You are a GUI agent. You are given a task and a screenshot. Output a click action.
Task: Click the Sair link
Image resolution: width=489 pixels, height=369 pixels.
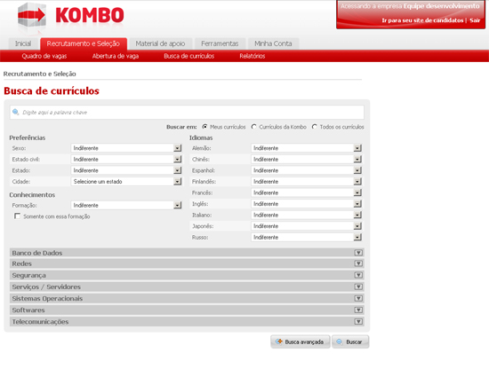tap(475, 20)
